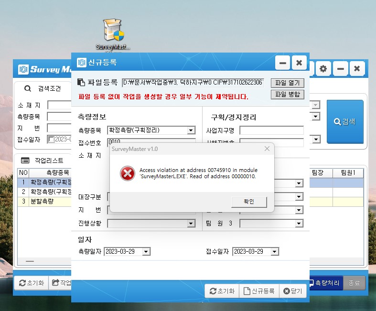Minimize the Survey Master main window

click(340, 69)
